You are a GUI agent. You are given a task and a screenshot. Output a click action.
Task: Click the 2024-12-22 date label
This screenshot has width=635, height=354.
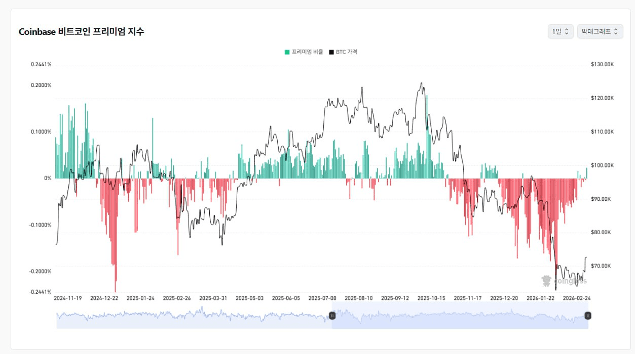[x=104, y=298]
